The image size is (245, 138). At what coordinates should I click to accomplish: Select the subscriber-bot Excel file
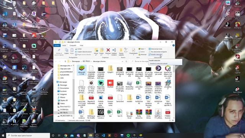139,85
